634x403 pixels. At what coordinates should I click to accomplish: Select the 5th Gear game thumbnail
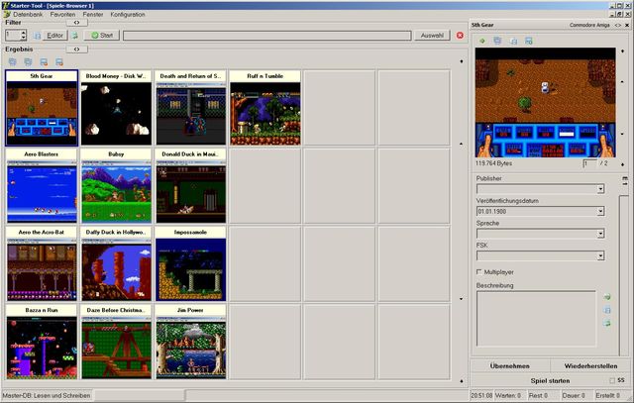[x=42, y=108]
